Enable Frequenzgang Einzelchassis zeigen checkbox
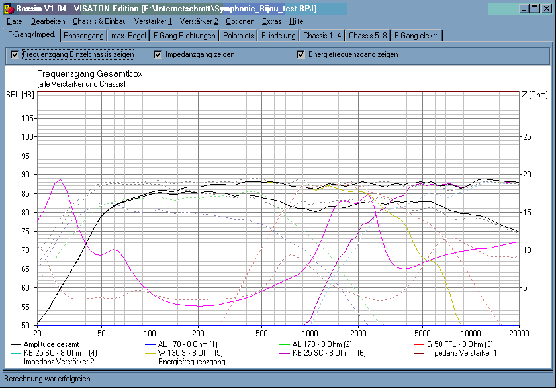The height and width of the screenshot is (388, 556). click(15, 54)
